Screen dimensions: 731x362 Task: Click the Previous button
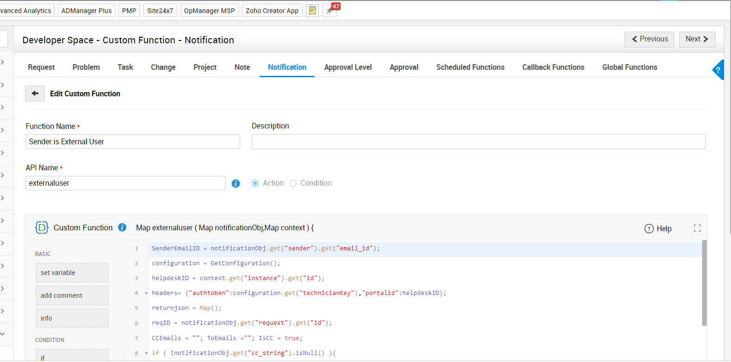(650, 39)
